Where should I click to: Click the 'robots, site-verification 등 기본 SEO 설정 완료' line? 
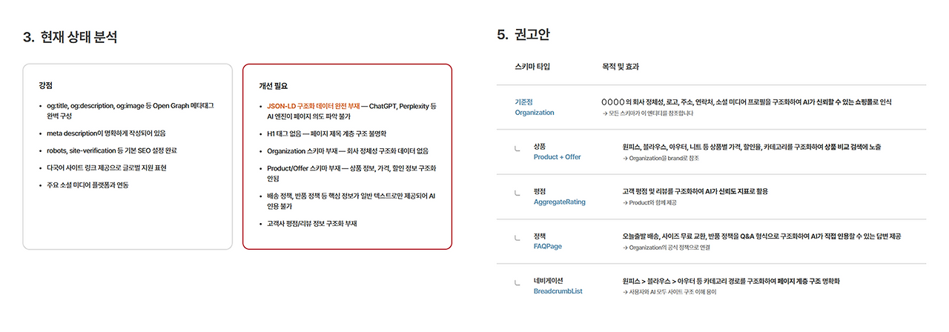coord(108,150)
